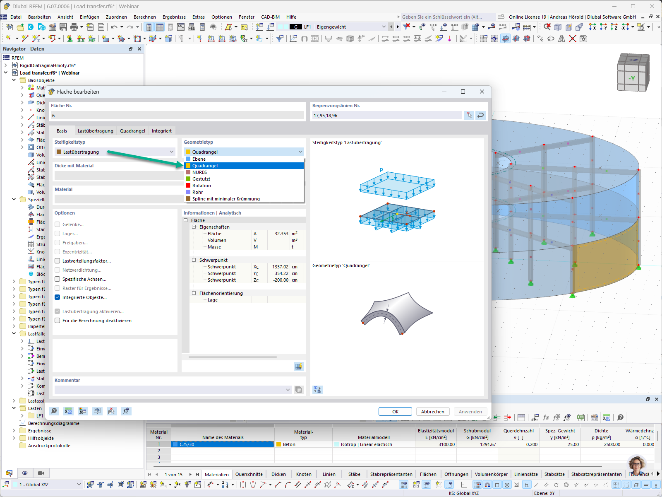This screenshot has height=497, width=662.
Task: Collapse Basisobjekte node in navigator
Action: (x=14, y=80)
